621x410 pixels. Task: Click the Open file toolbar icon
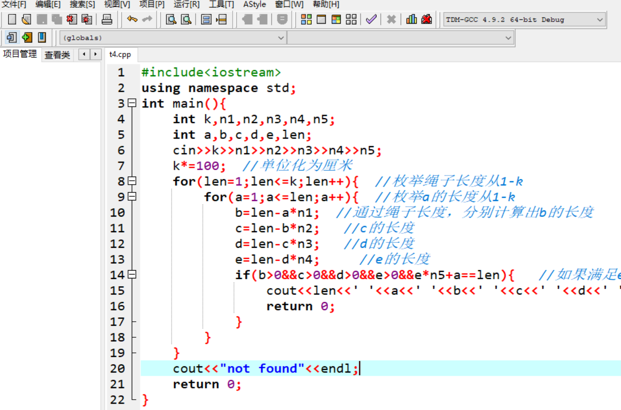coord(27,19)
